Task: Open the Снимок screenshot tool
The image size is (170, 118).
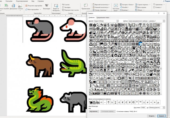Action: [20, 7]
